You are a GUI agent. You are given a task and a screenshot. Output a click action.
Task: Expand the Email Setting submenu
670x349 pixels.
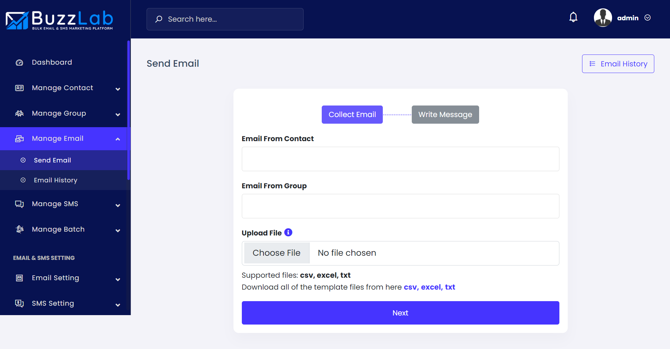coord(118,279)
